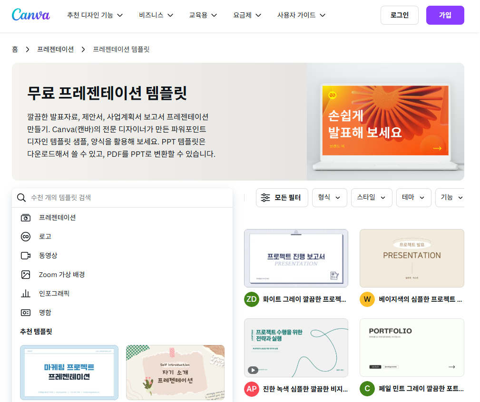Open the 기능 filter dropdown
This screenshot has width=480, height=402.
[450, 198]
